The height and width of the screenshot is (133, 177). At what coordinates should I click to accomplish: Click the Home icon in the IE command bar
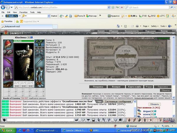tap(118, 26)
